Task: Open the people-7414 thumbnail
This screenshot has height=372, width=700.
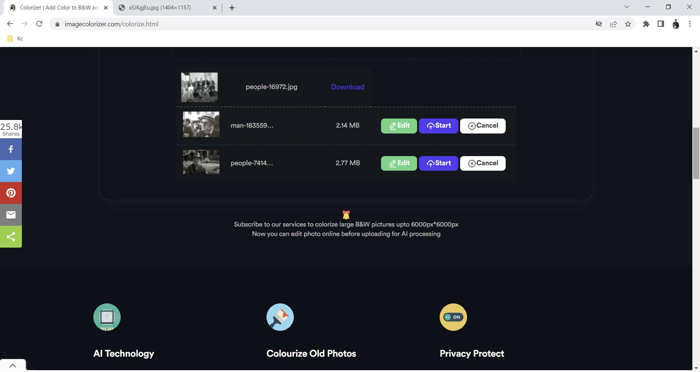Action: [201, 162]
